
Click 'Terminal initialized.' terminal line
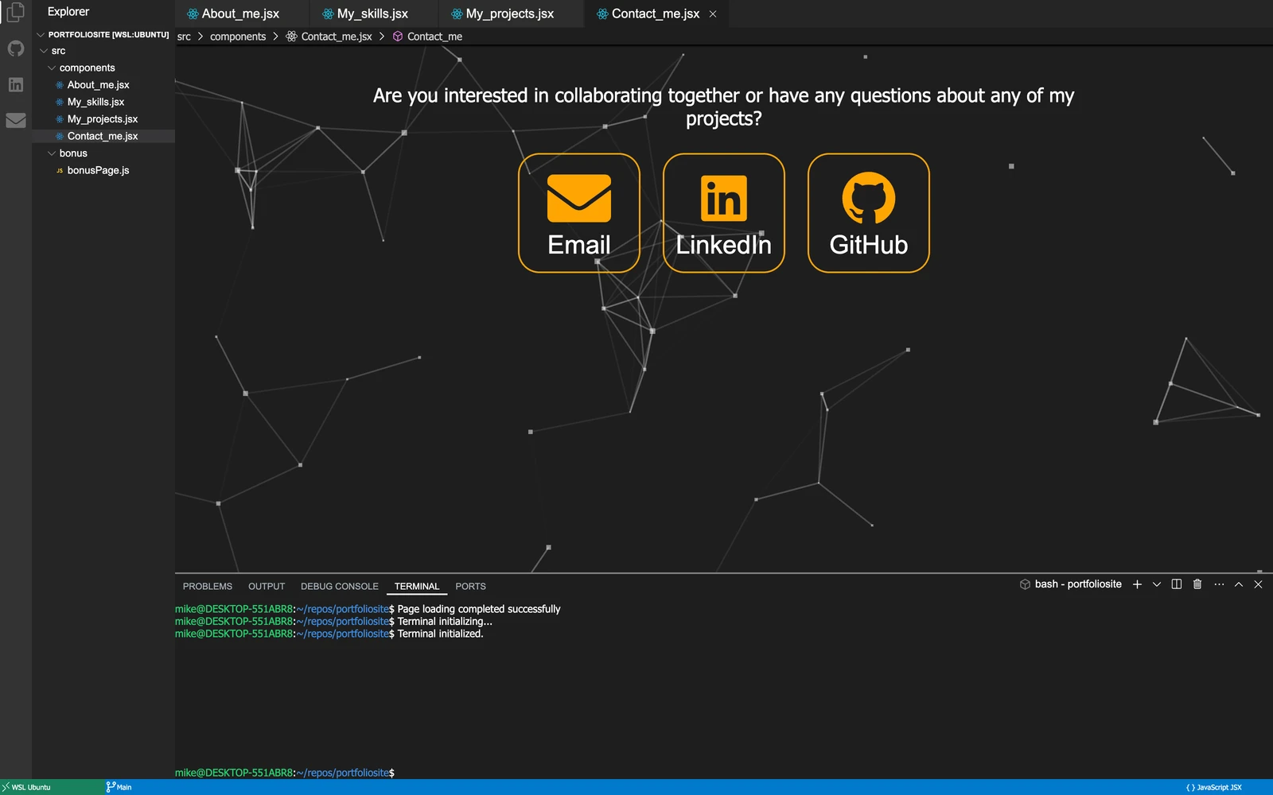tap(440, 634)
